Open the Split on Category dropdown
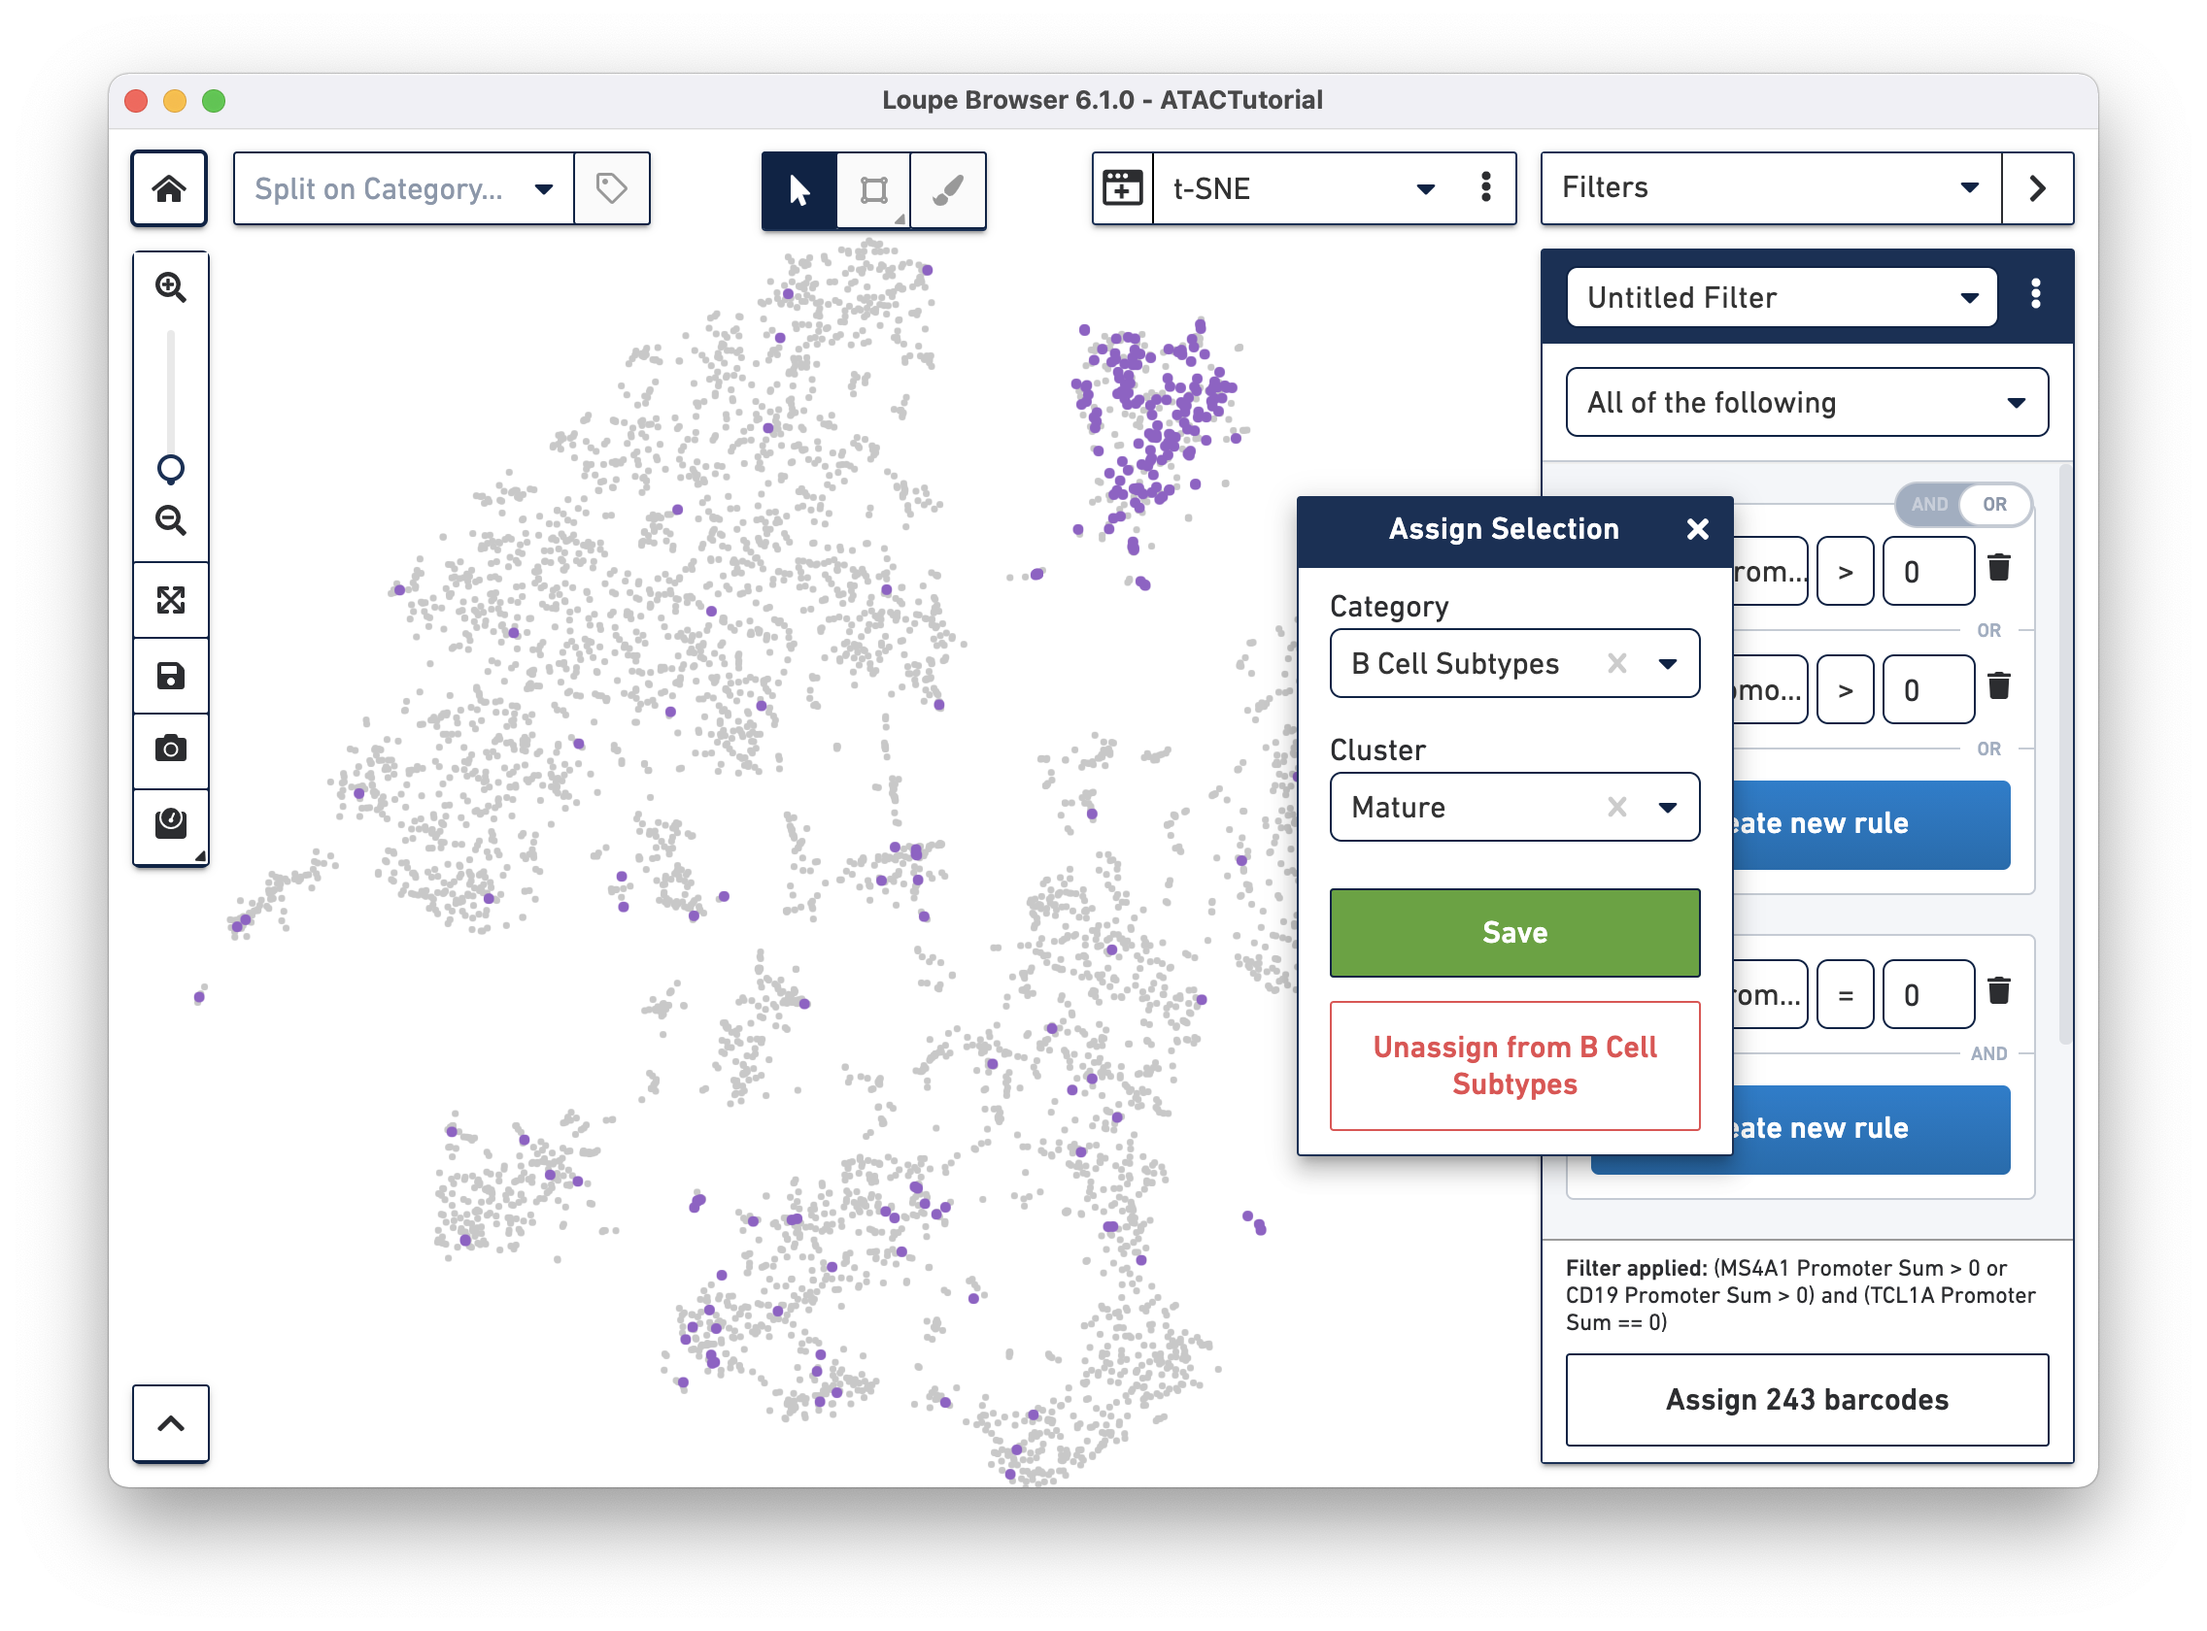 (403, 188)
